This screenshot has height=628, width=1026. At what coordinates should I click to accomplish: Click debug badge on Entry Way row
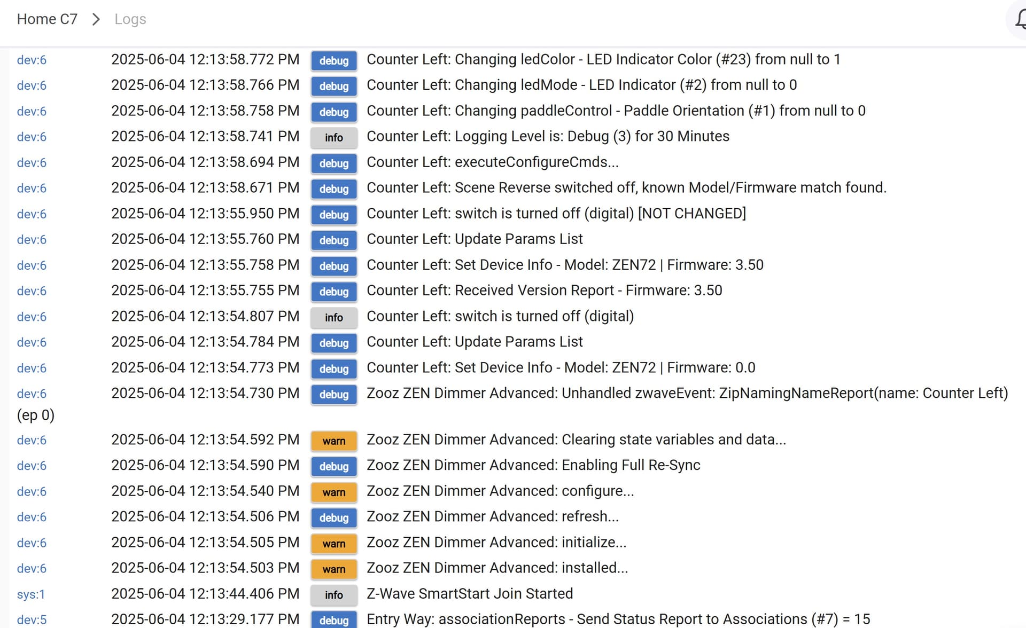point(334,619)
